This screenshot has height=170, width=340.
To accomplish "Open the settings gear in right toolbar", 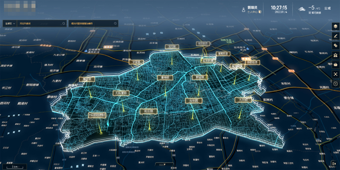I will 335,84.
